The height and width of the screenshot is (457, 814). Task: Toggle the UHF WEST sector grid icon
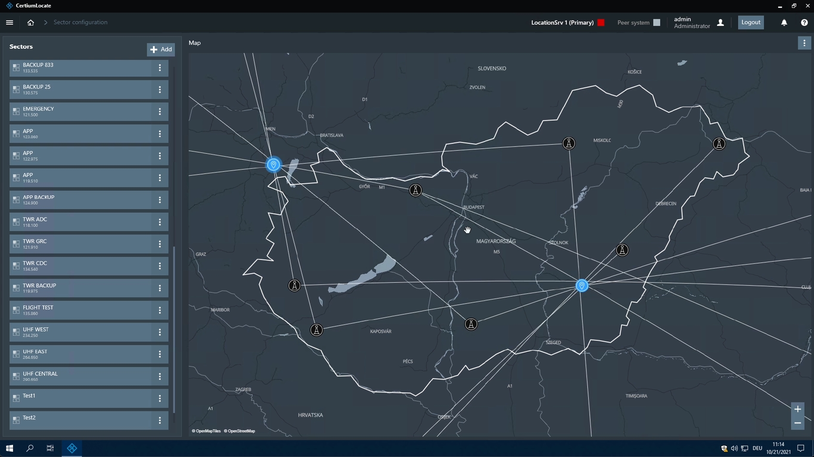click(x=16, y=332)
